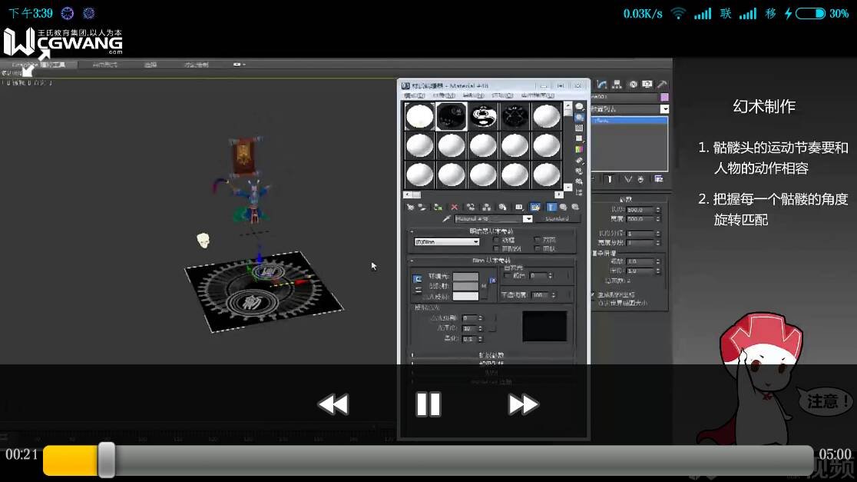Screen dimensions: 857x482
Task: Open Display command panel tab icon
Action: click(647, 85)
